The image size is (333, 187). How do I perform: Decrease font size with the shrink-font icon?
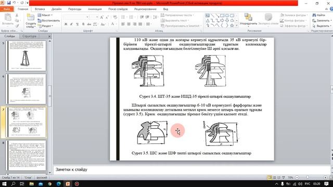[x=107, y=17]
